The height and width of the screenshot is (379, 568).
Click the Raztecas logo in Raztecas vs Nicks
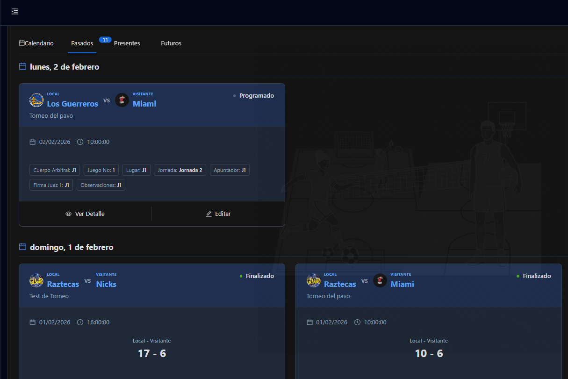point(36,280)
